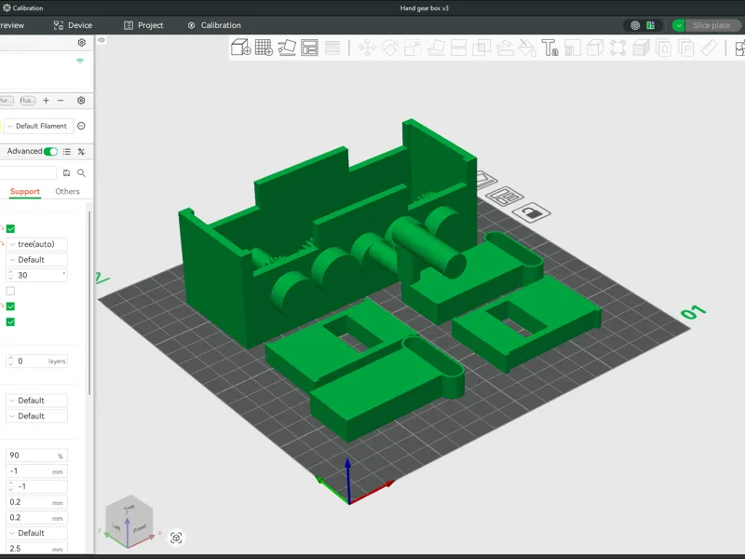
Task: Select the Cut tool icon
Action: pos(458,48)
